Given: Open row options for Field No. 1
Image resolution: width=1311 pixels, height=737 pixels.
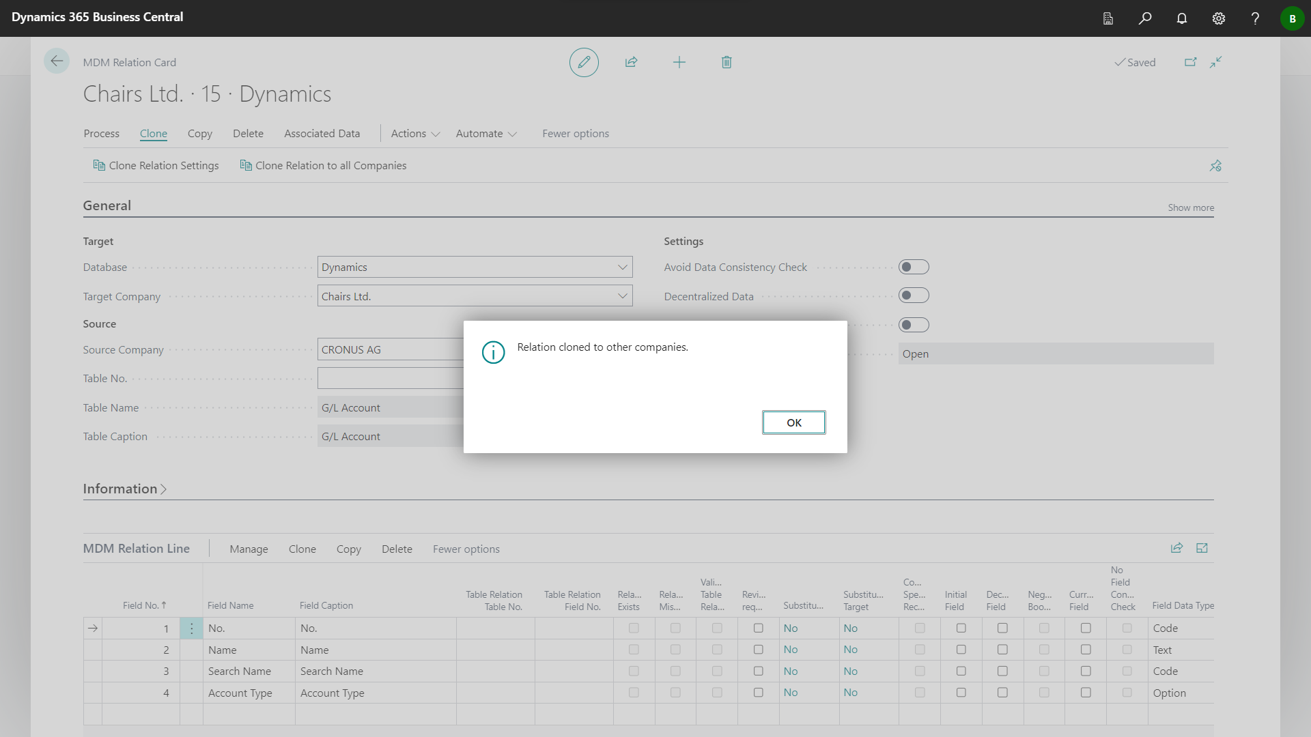Looking at the screenshot, I should [x=191, y=628].
